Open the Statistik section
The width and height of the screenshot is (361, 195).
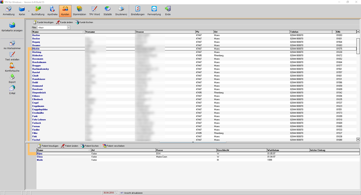pyautogui.click(x=107, y=11)
